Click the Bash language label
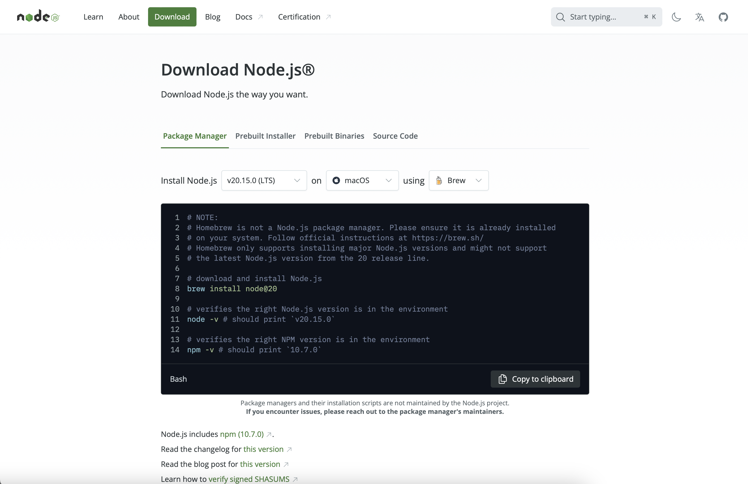The height and width of the screenshot is (484, 748). (x=179, y=379)
